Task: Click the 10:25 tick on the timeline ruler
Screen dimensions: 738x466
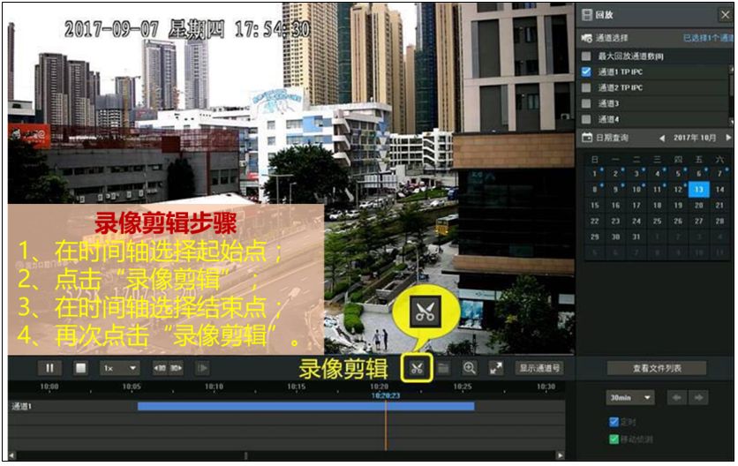Action: point(463,387)
